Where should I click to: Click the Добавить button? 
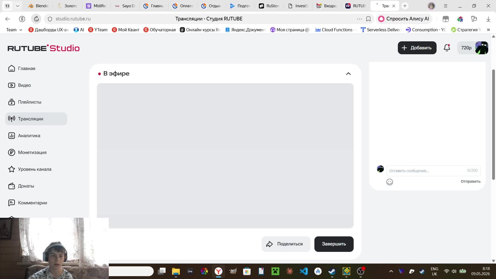tap(417, 48)
